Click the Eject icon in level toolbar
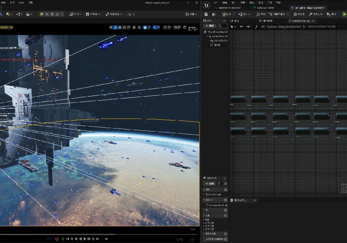 57,14
